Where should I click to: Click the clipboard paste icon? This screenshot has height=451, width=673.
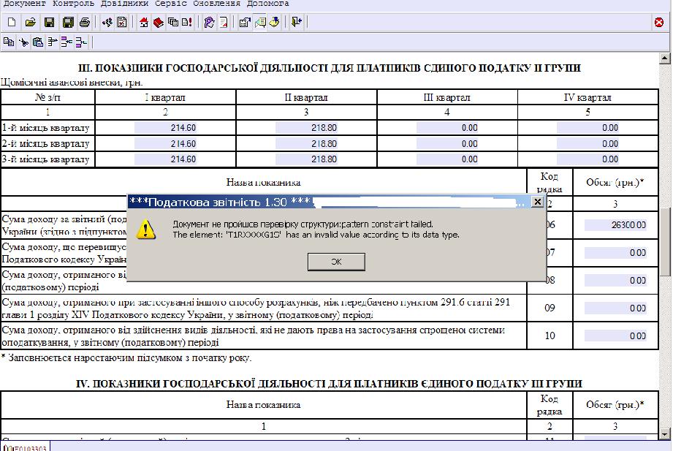click(37, 42)
